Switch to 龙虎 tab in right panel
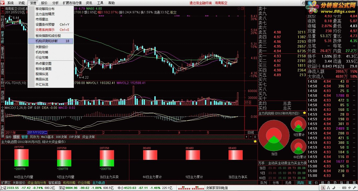Viewport: 358px width, 191px height. pos(288,183)
